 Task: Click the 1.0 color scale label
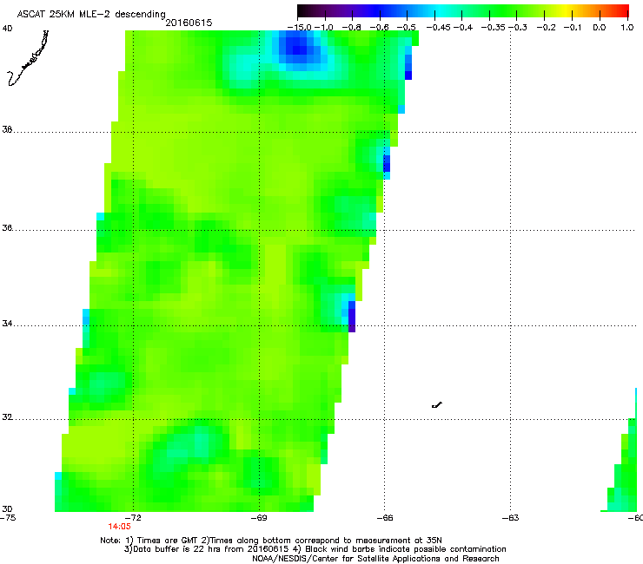coord(627,28)
